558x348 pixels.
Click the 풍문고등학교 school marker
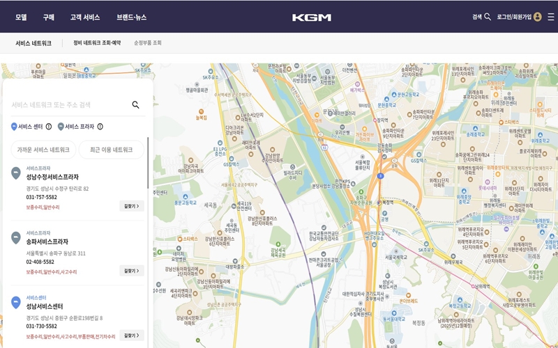[185, 197]
